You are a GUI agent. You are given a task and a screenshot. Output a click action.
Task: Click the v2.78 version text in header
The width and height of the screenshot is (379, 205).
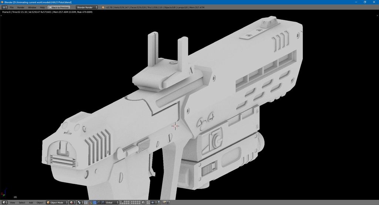(109, 7)
